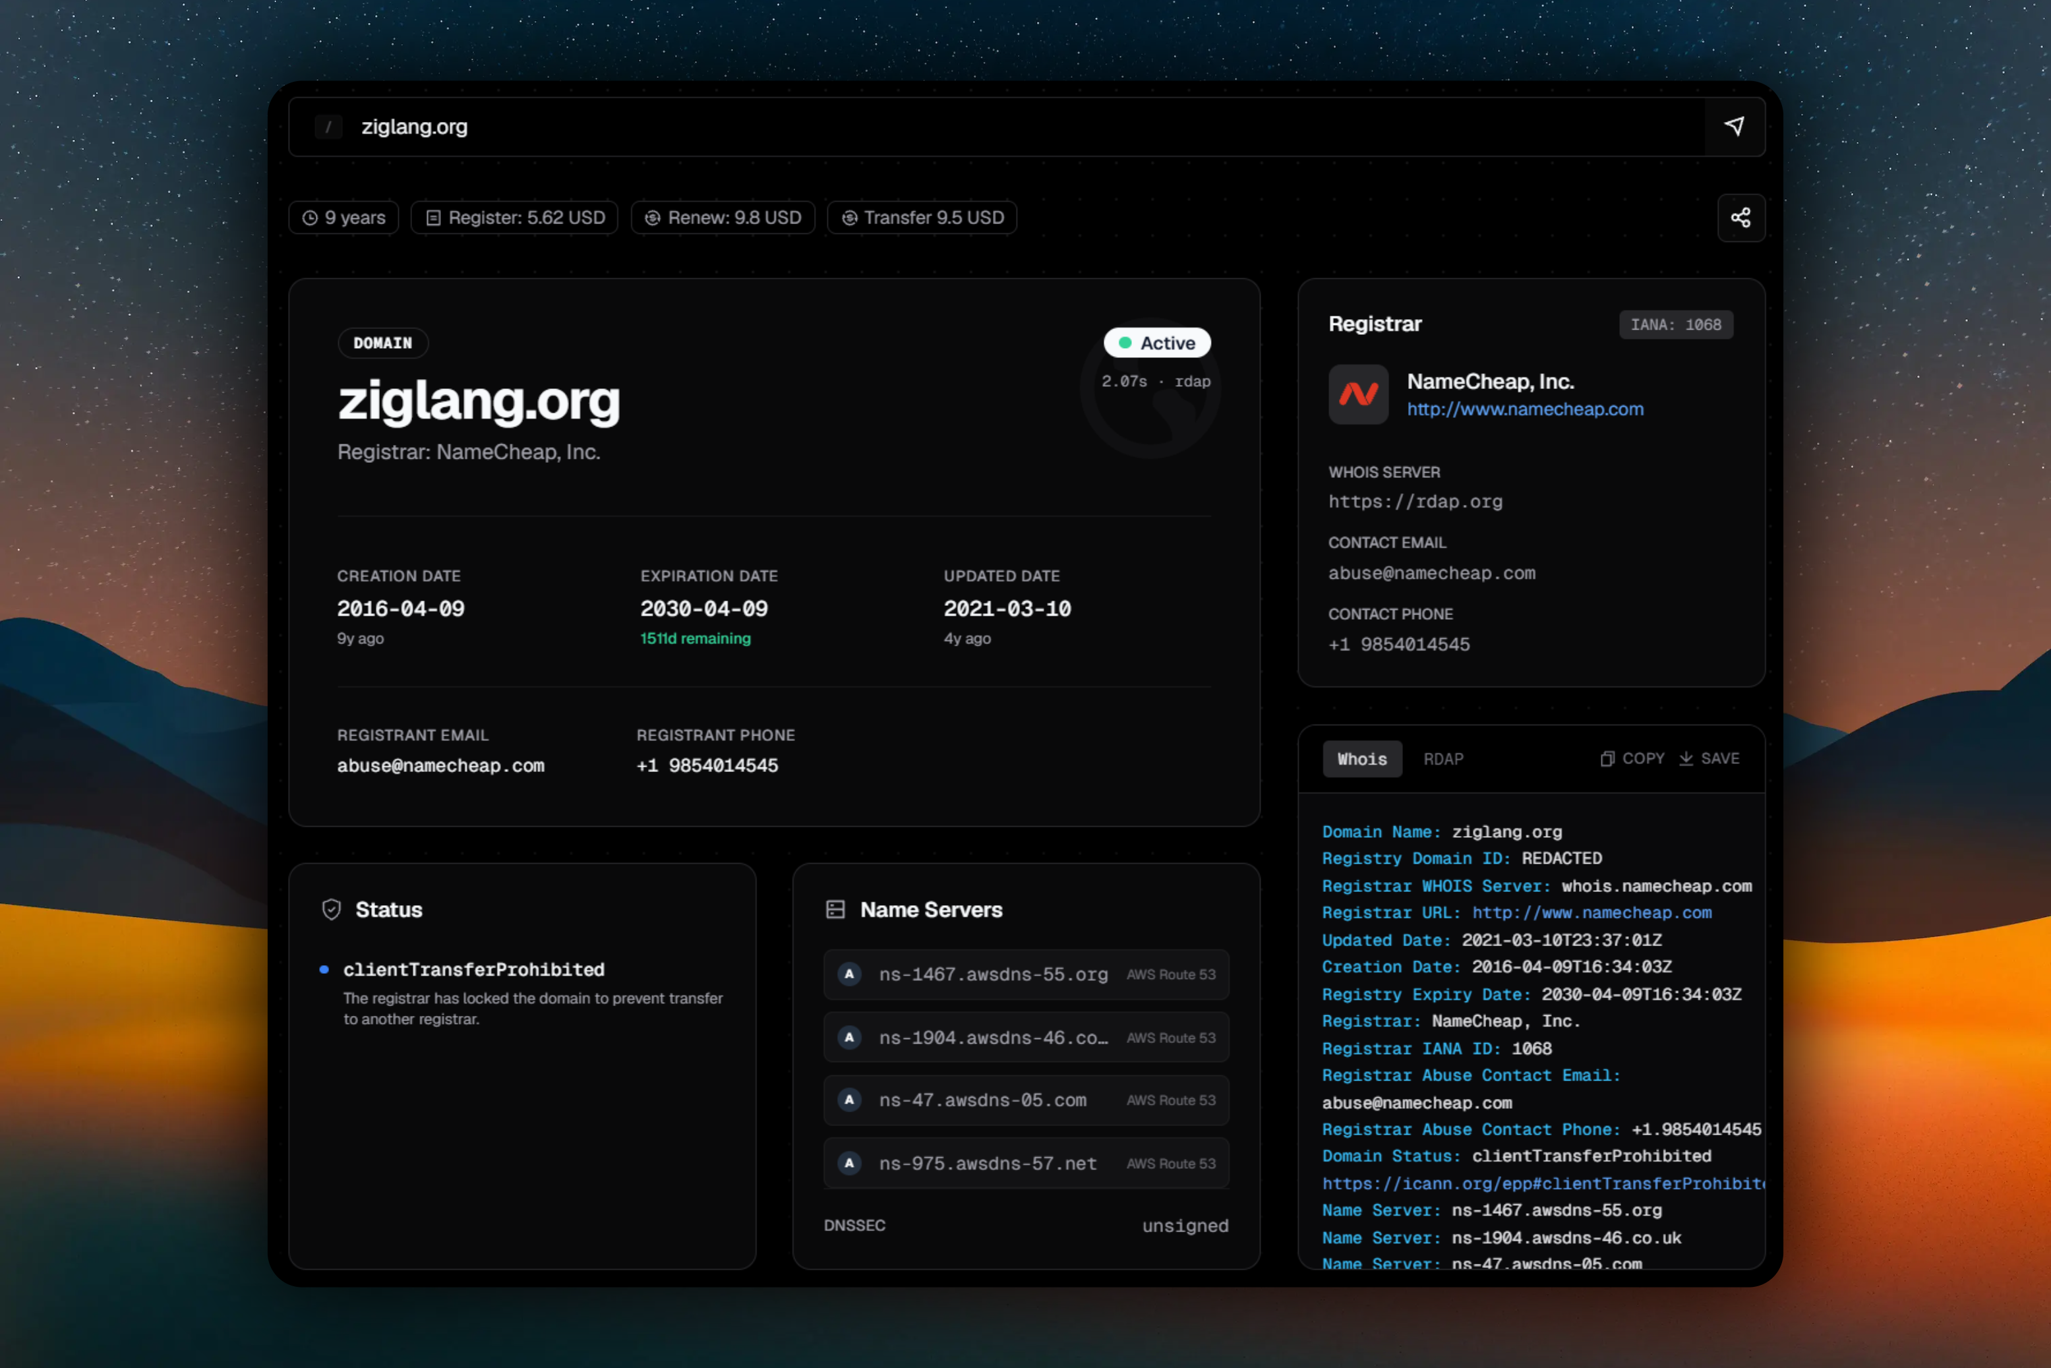The image size is (2051, 1368).
Task: Click the Transfer 9.5 USD chip
Action: coord(922,218)
